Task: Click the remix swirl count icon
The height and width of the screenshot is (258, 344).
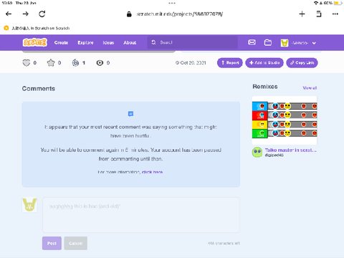Action: coord(75,63)
